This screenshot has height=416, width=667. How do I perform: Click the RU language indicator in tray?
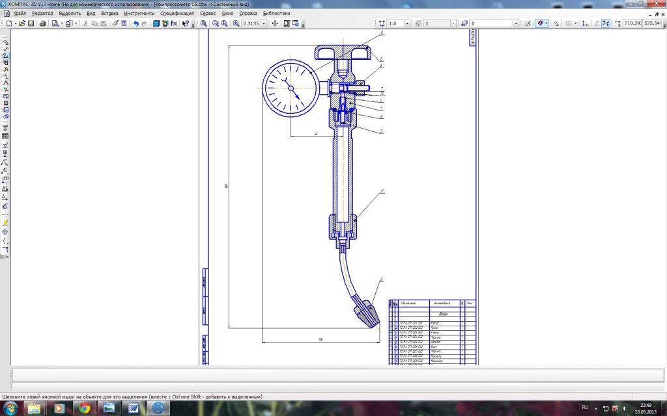click(x=585, y=408)
